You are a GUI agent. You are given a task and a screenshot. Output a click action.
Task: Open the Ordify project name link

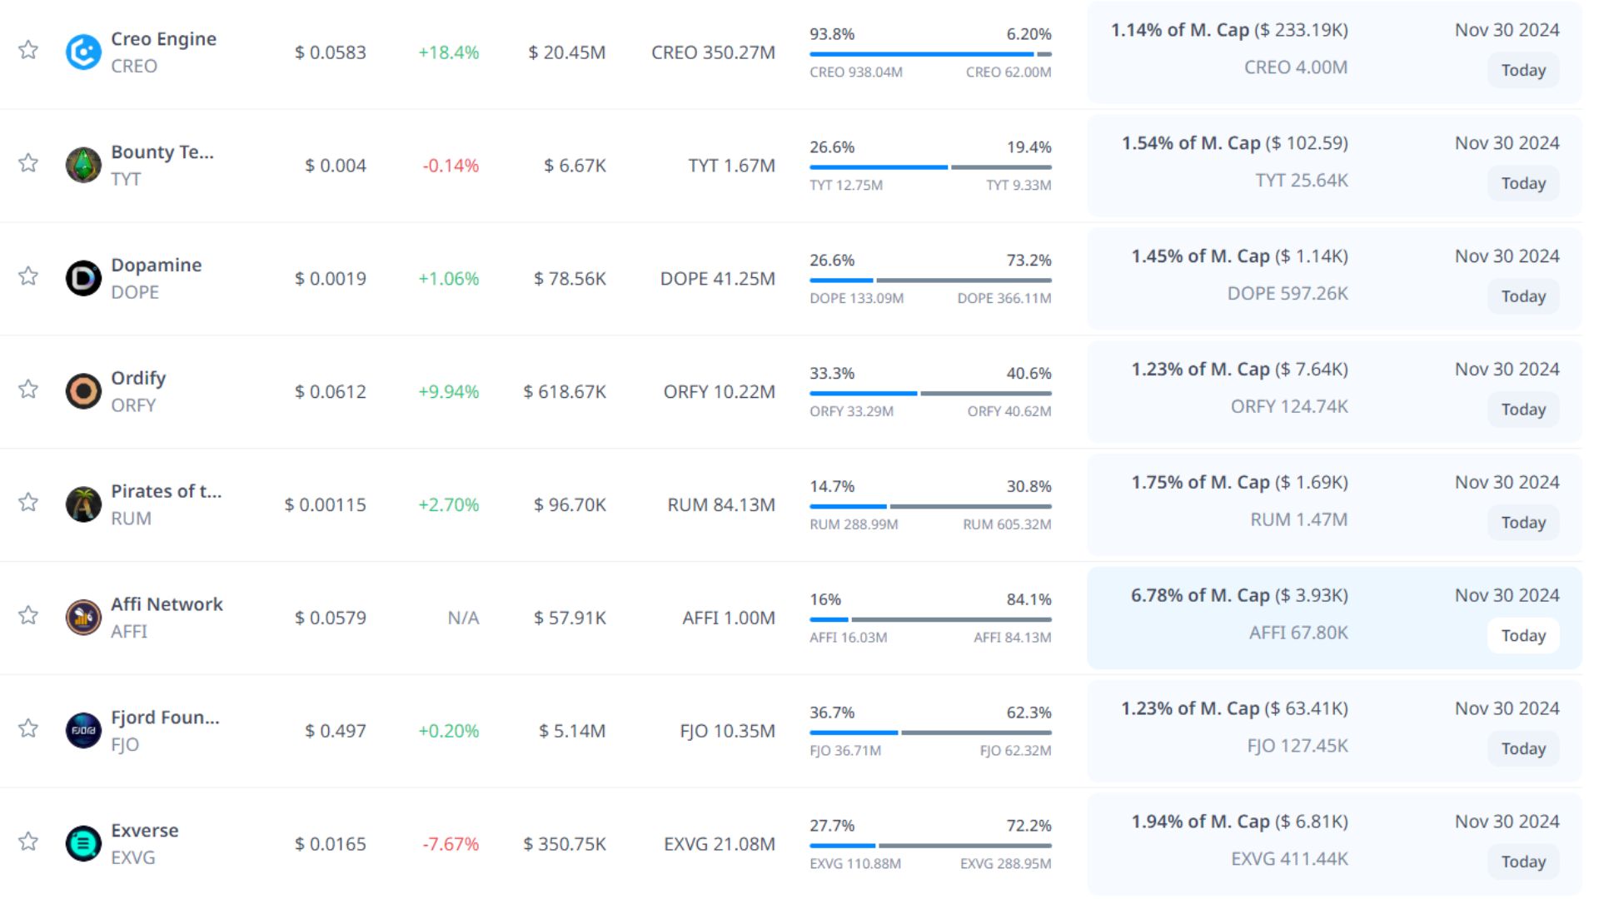click(138, 378)
